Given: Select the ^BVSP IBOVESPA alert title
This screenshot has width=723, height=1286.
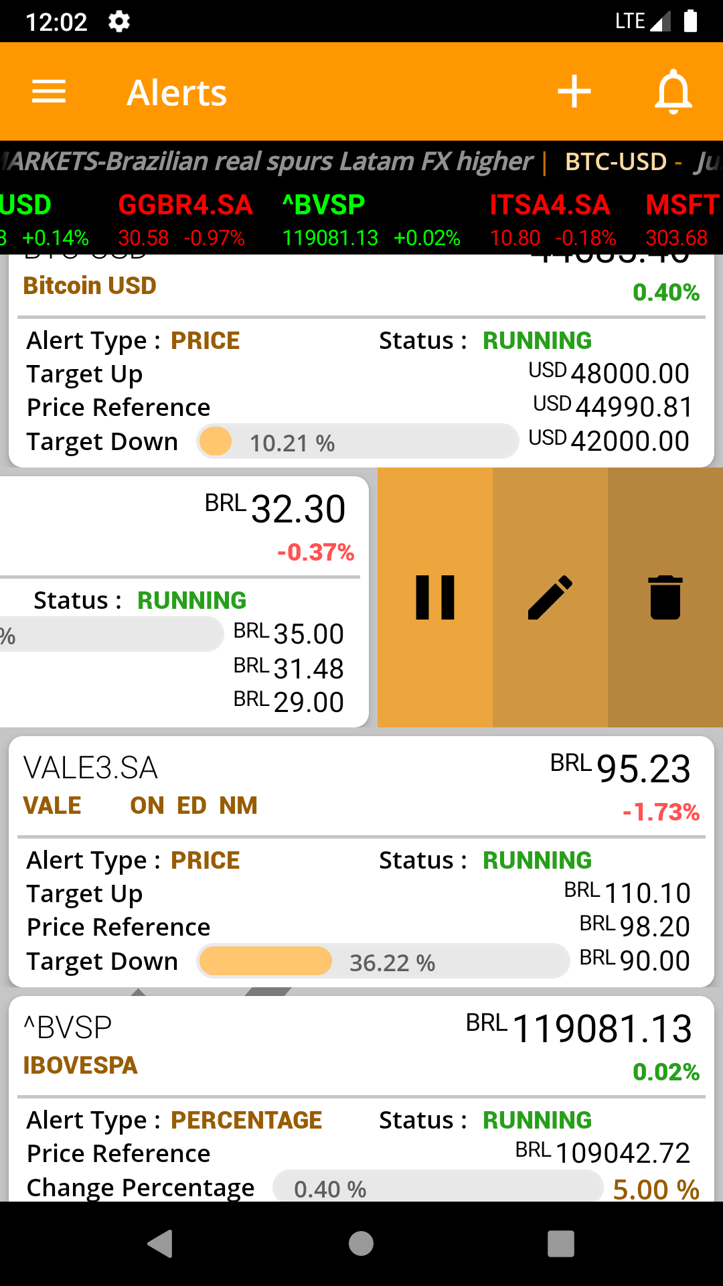Looking at the screenshot, I should click(x=80, y=1065).
